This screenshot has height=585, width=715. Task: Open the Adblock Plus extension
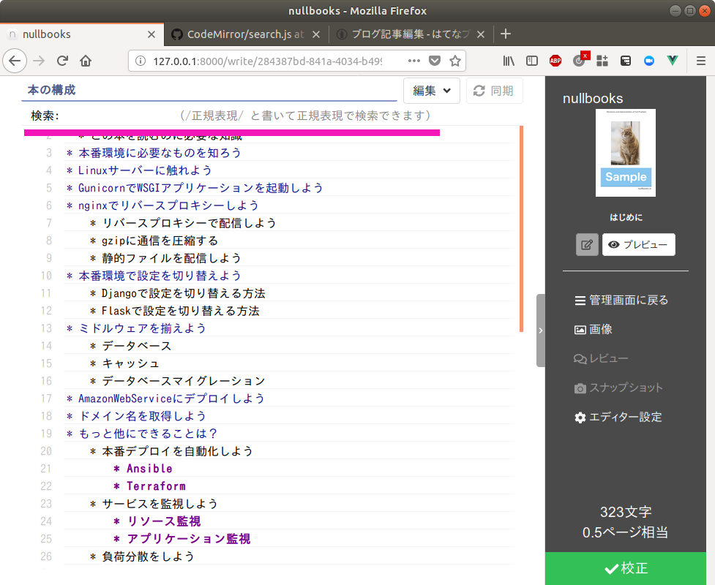point(555,61)
